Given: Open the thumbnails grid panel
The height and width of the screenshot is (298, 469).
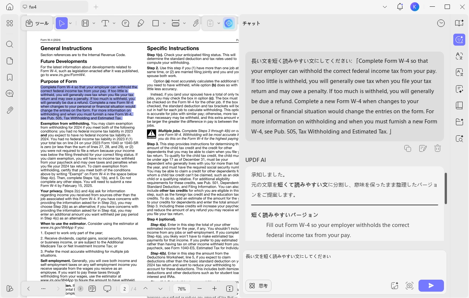Looking at the screenshot, I should tap(10, 23).
